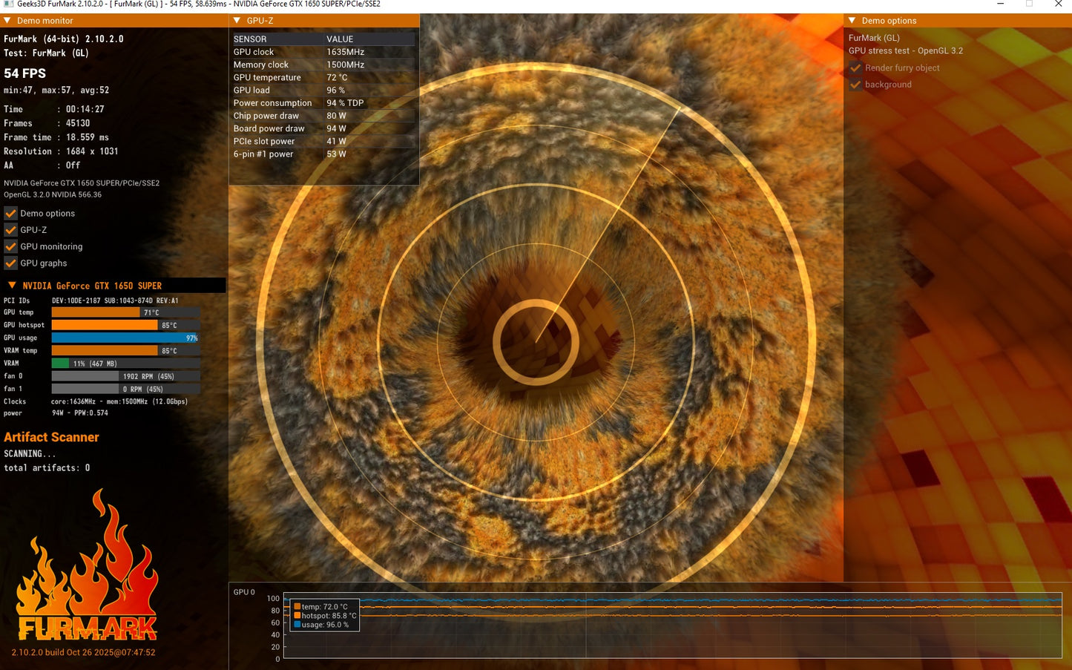
Task: Toggle the GPU-Z checkbox
Action: [10, 230]
